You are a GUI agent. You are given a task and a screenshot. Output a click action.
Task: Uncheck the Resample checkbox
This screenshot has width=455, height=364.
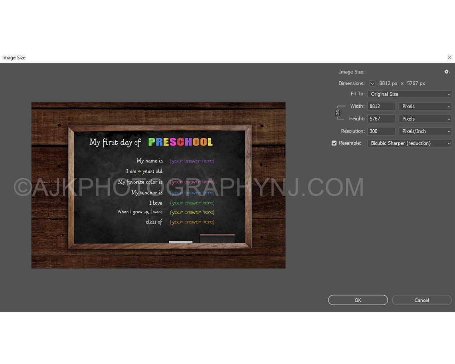pos(334,143)
